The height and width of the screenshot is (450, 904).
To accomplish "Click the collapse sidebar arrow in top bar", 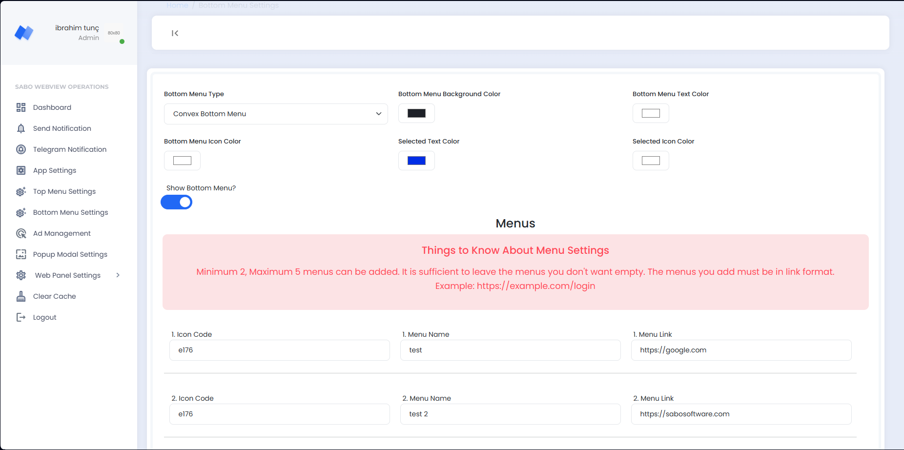I will [x=175, y=33].
